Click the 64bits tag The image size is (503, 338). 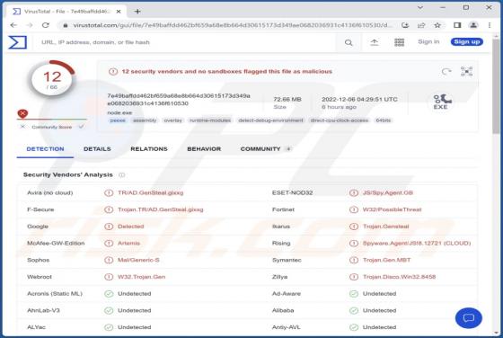point(384,120)
